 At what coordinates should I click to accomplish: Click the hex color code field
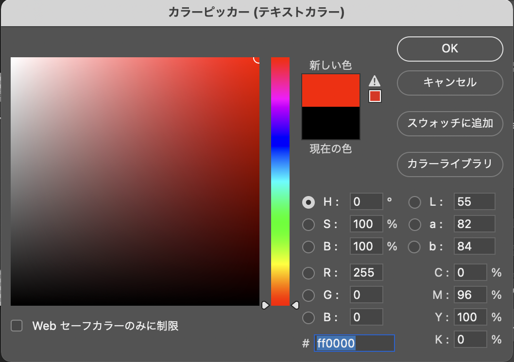[x=355, y=344]
